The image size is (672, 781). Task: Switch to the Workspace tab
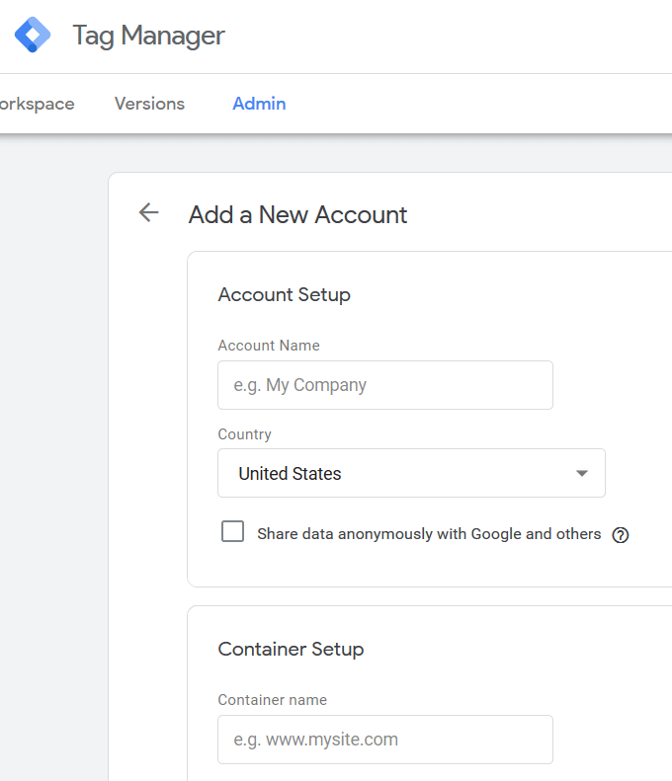pos(36,104)
